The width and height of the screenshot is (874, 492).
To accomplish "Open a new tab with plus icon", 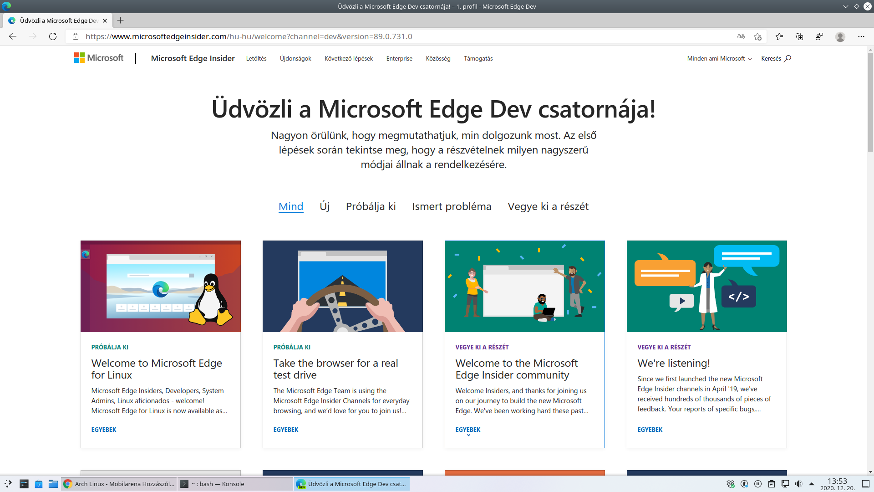I will [120, 20].
